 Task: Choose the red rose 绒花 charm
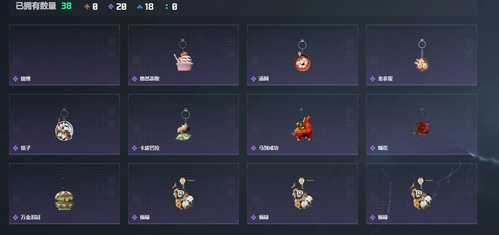(420, 124)
